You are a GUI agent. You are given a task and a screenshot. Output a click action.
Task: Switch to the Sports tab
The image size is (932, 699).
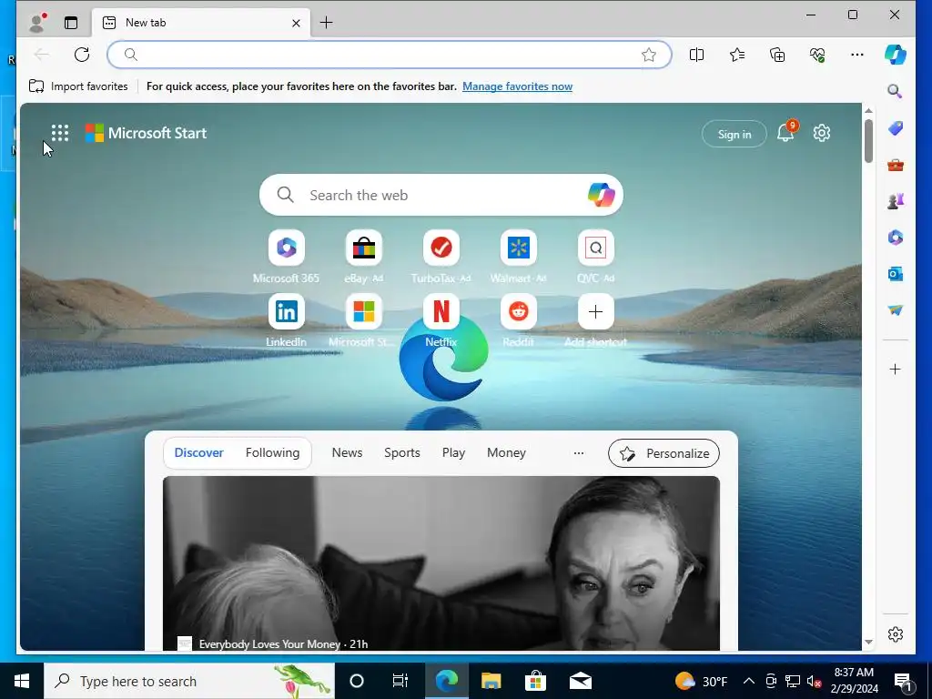click(x=401, y=453)
